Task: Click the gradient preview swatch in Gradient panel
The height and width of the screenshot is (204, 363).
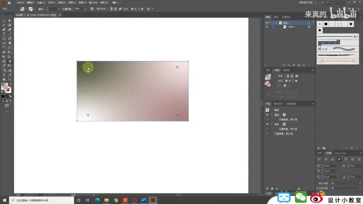Action: pos(268,77)
